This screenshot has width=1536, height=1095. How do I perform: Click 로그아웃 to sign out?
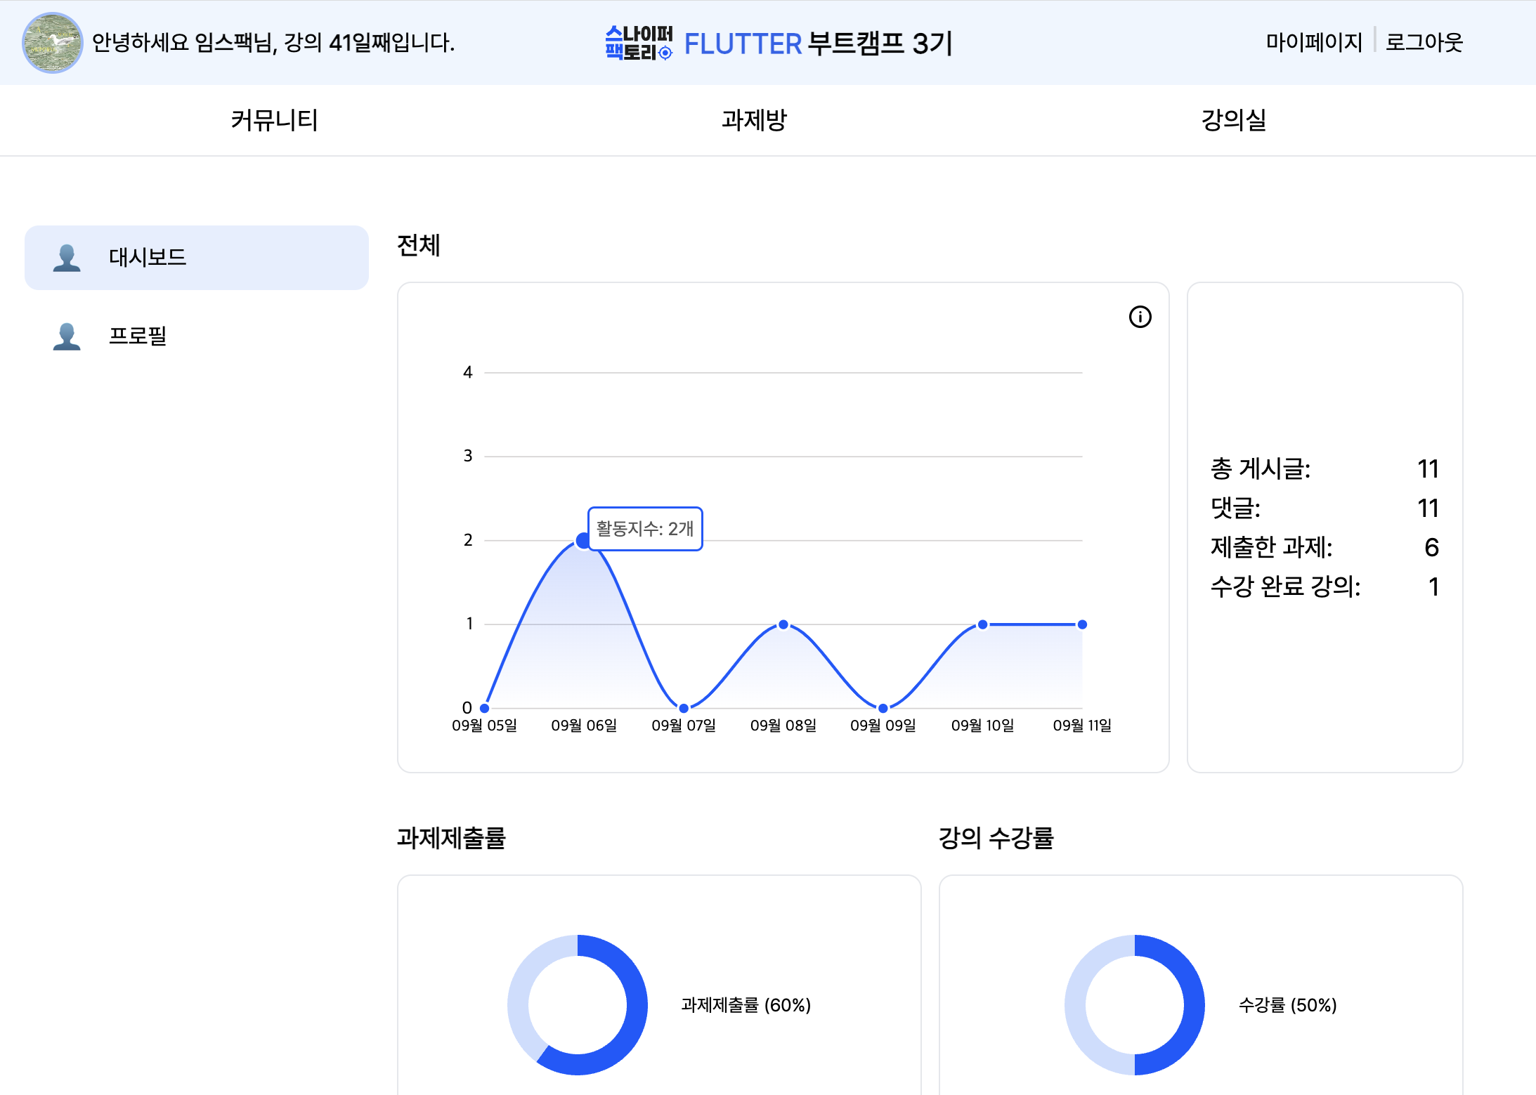(1424, 43)
